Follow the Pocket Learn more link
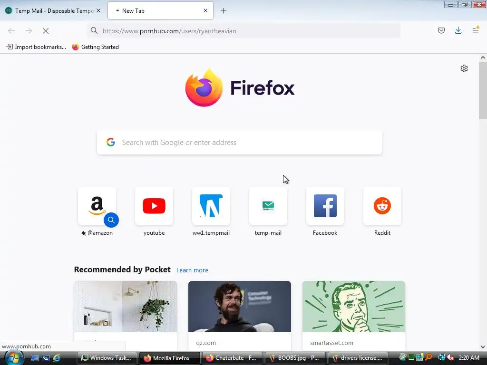 point(192,270)
